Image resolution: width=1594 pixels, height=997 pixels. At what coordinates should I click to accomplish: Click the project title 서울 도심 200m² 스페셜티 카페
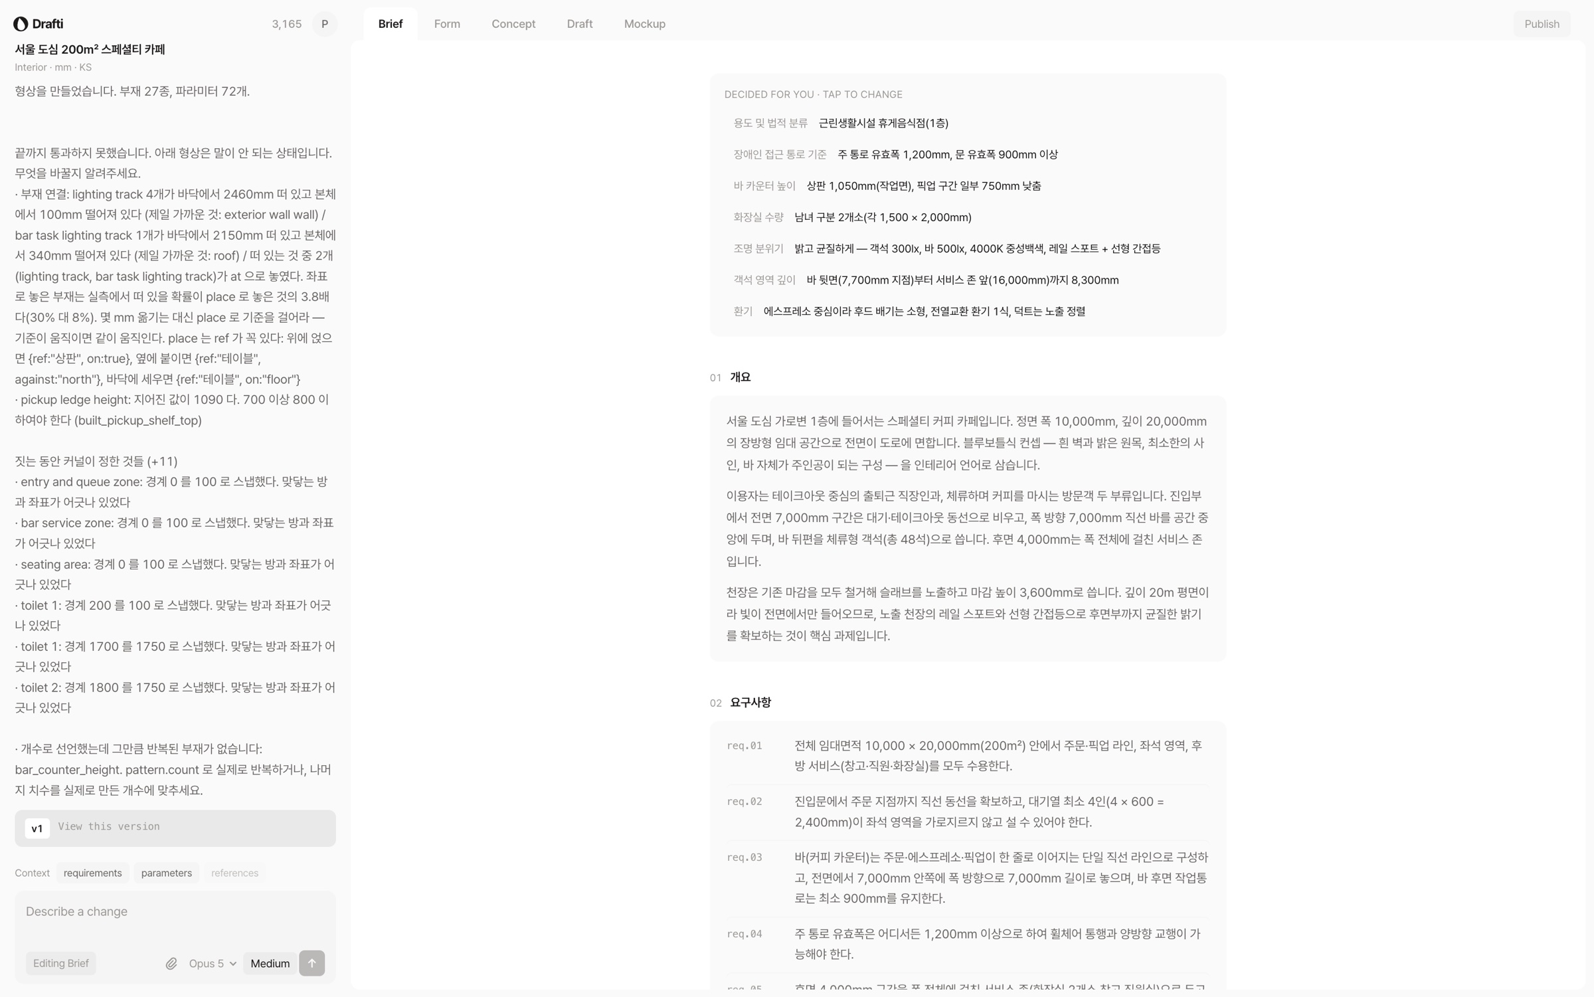pos(90,49)
